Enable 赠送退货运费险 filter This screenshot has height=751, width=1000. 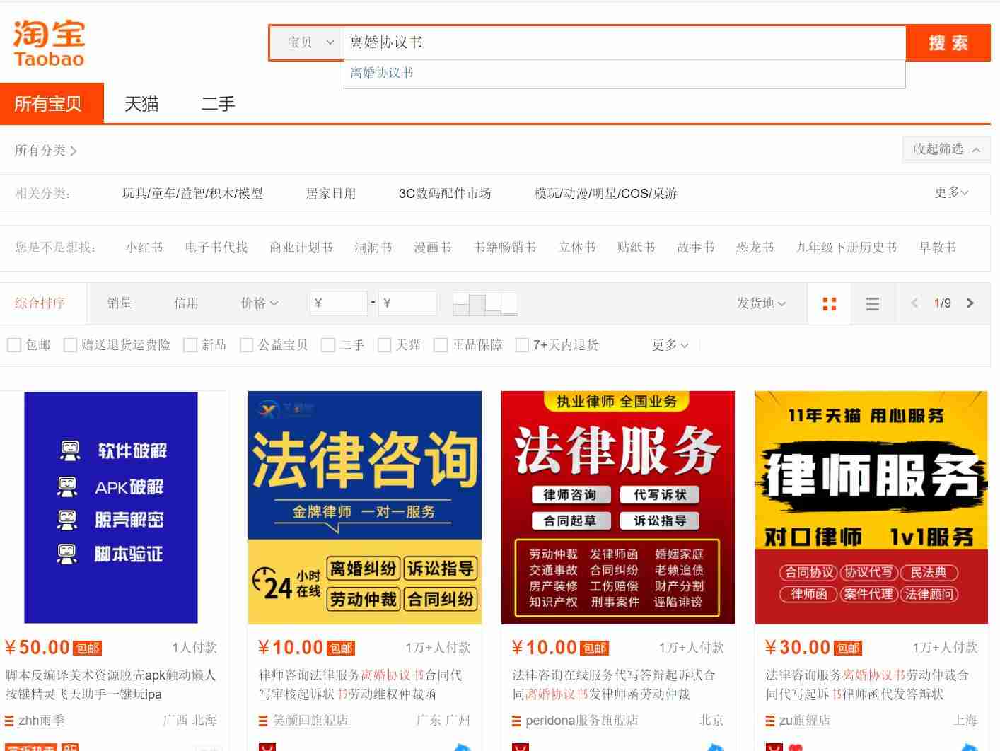(x=70, y=345)
